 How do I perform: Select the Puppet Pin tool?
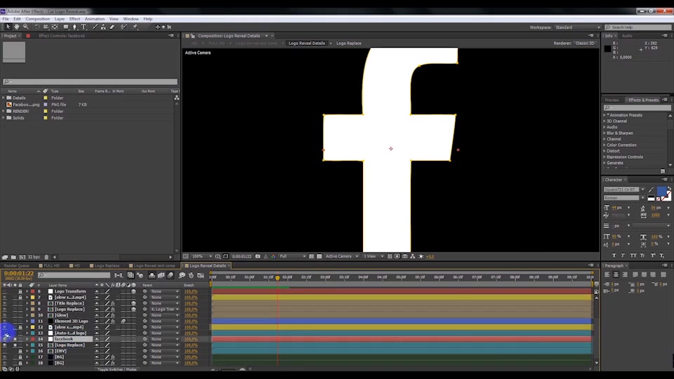point(135,27)
